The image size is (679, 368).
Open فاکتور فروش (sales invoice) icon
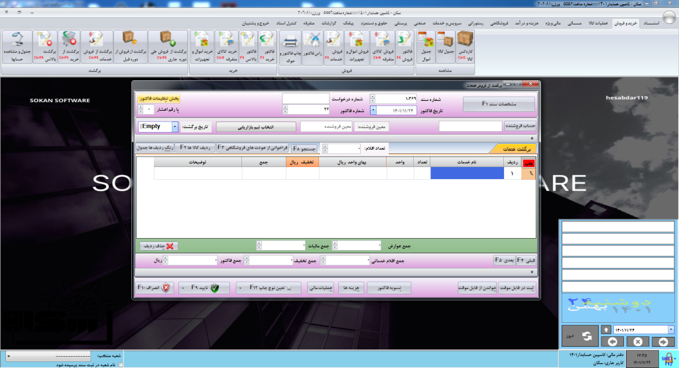click(x=405, y=47)
